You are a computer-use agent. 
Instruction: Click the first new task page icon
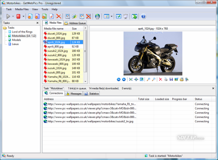point(30,16)
